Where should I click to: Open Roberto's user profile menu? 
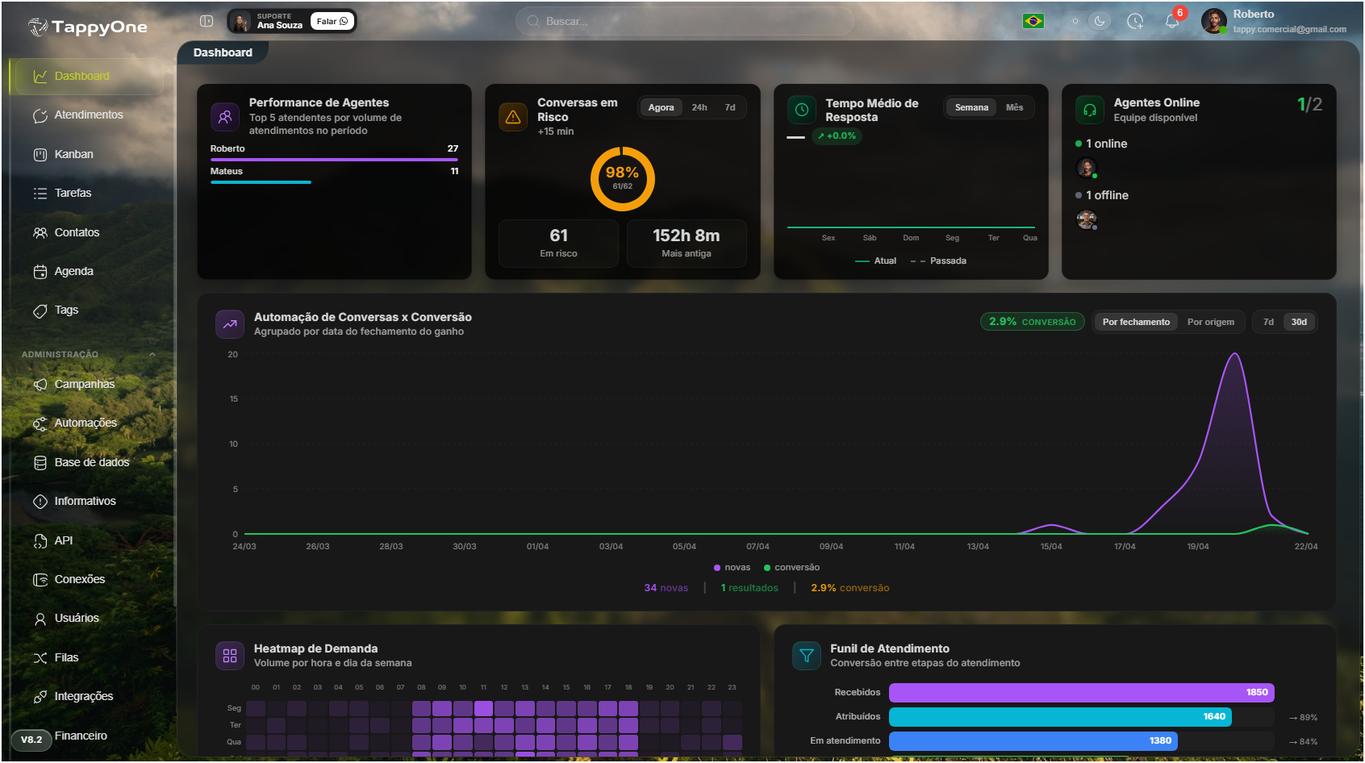click(x=1273, y=21)
